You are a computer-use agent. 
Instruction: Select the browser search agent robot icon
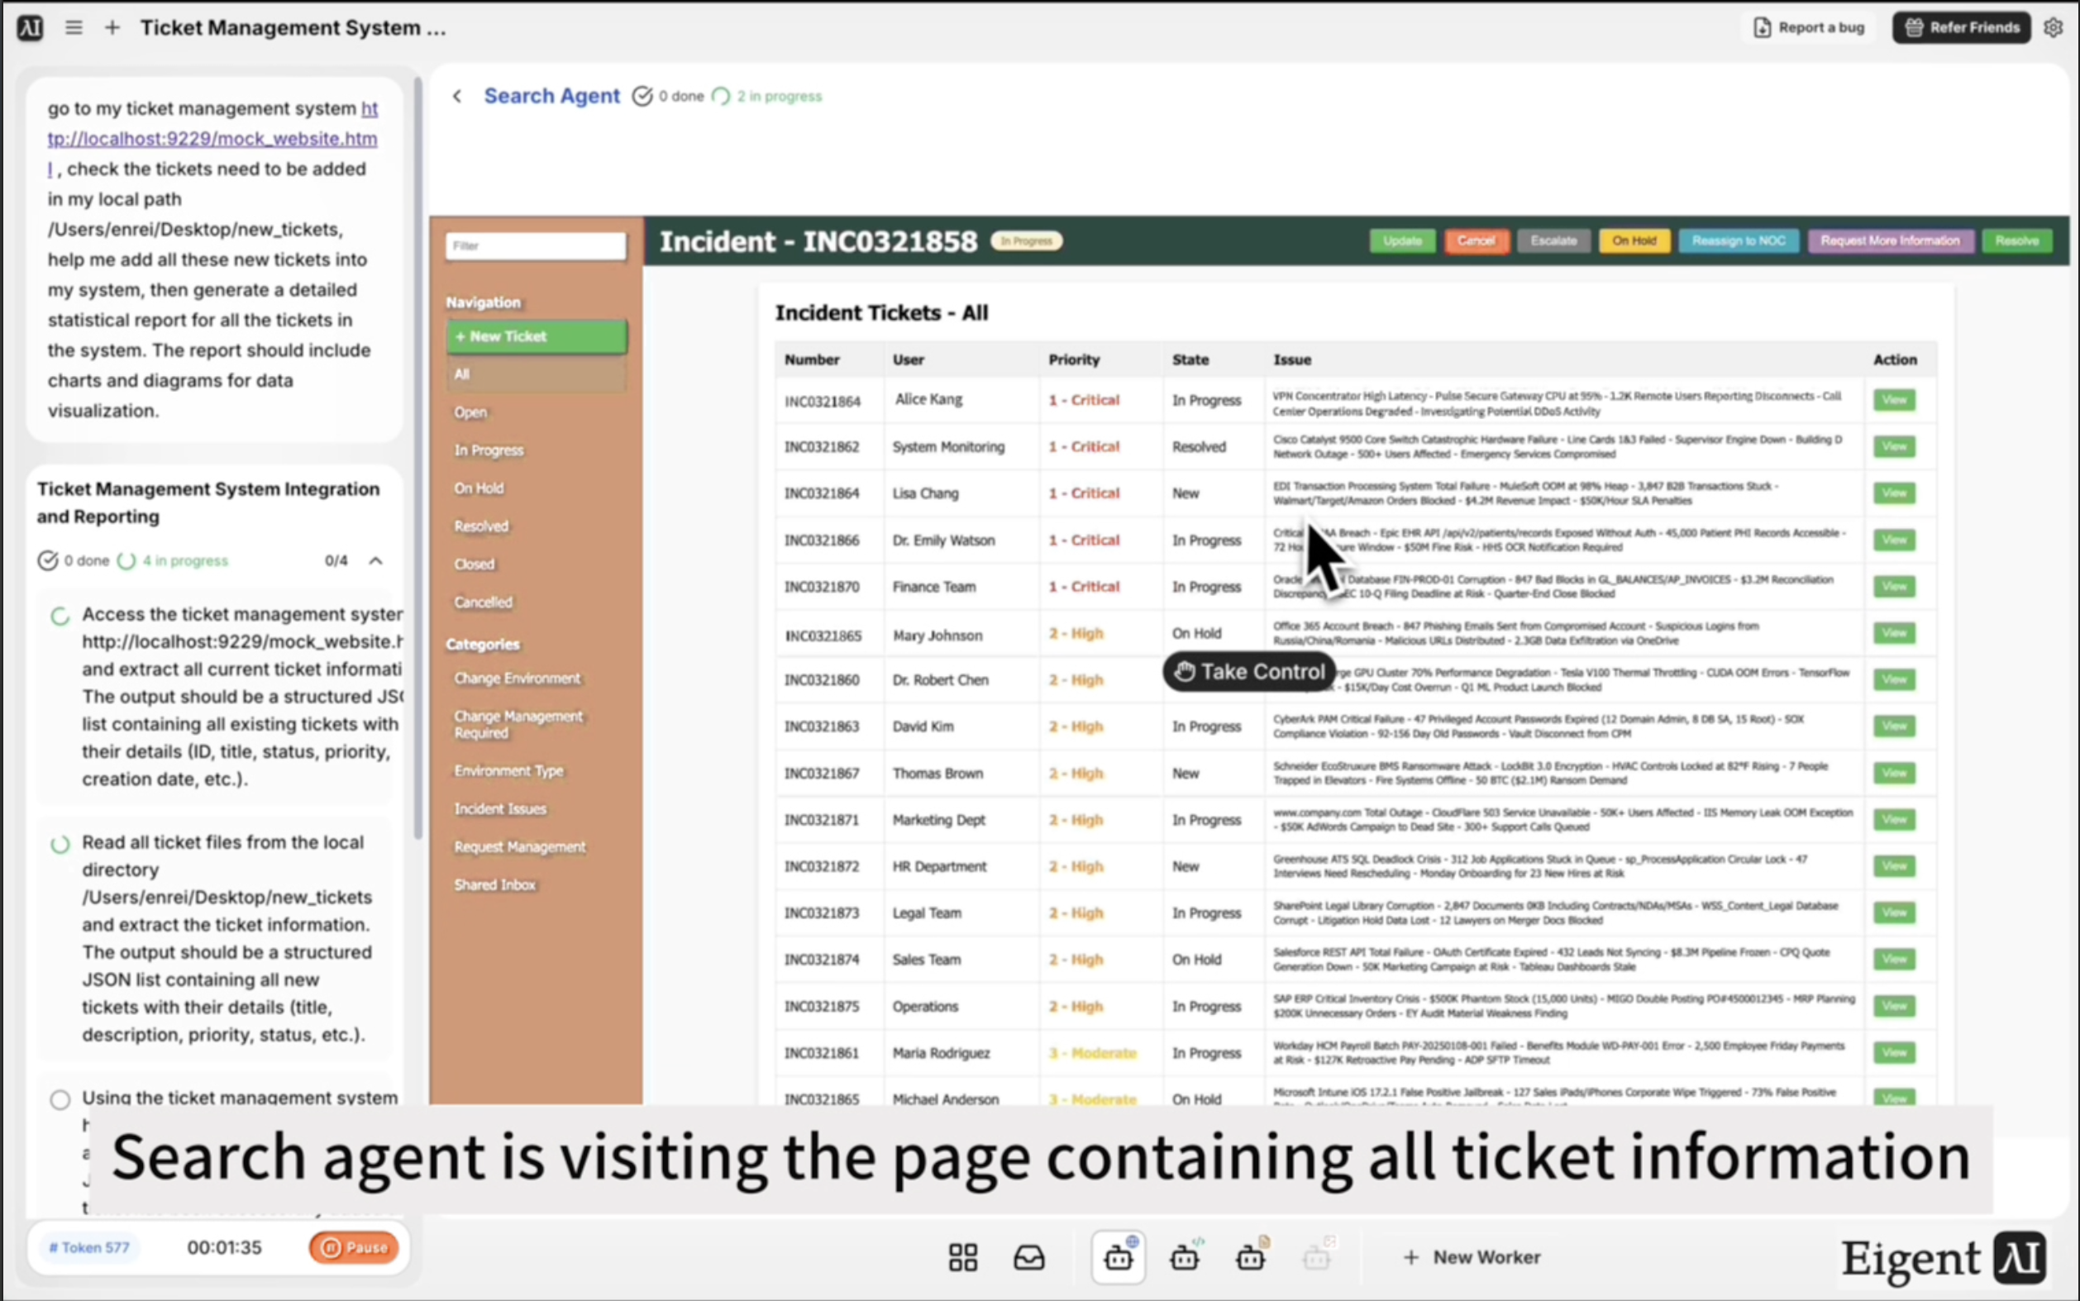click(x=1119, y=1257)
